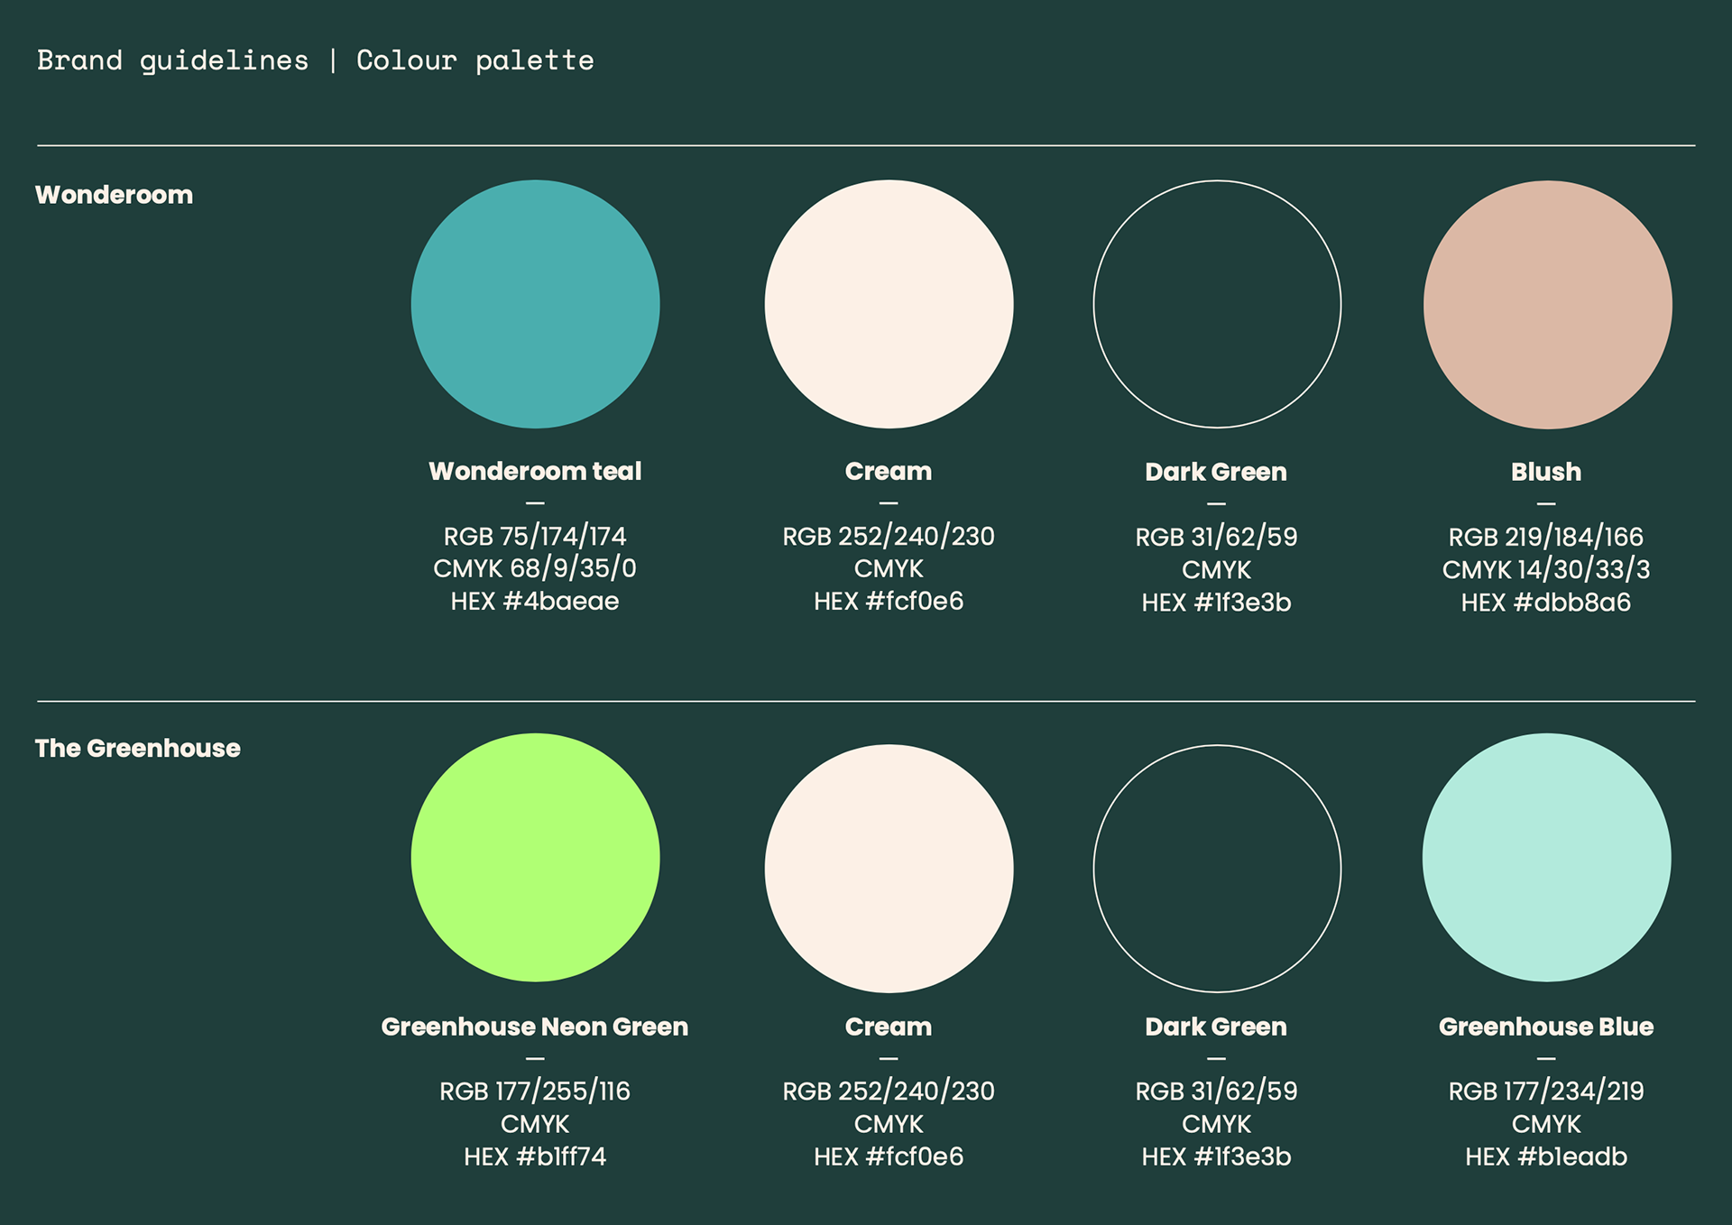Click the 'Greenhouse Blue' name label

click(x=1545, y=1027)
